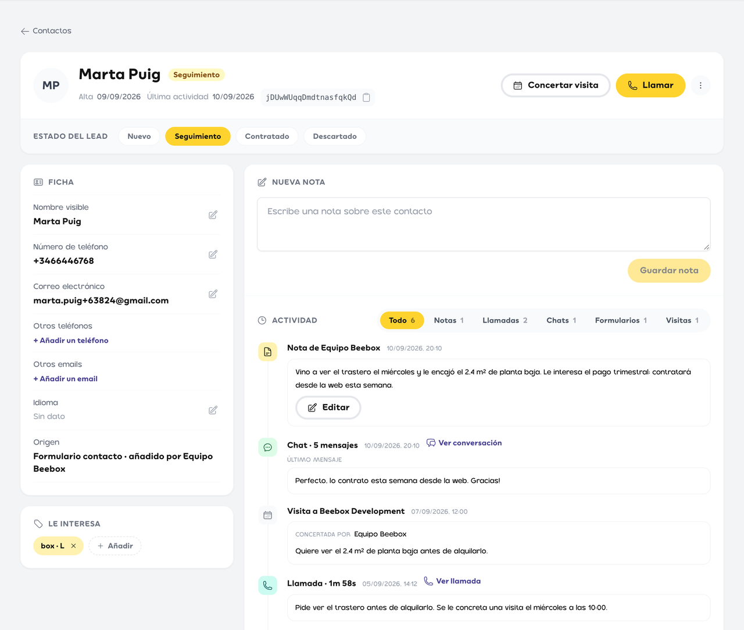Remove the box · L interest tag

pos(73,546)
